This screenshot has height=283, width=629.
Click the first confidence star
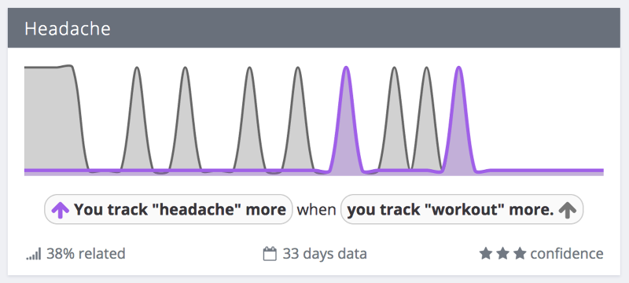(485, 253)
